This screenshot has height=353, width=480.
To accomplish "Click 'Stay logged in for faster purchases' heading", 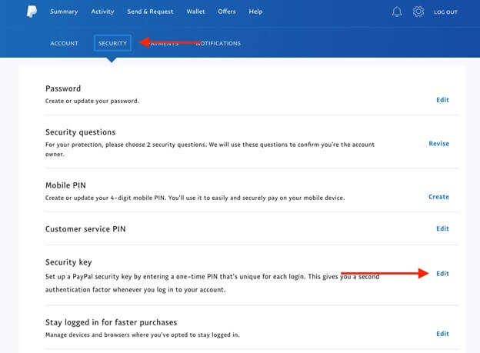I will (x=111, y=322).
